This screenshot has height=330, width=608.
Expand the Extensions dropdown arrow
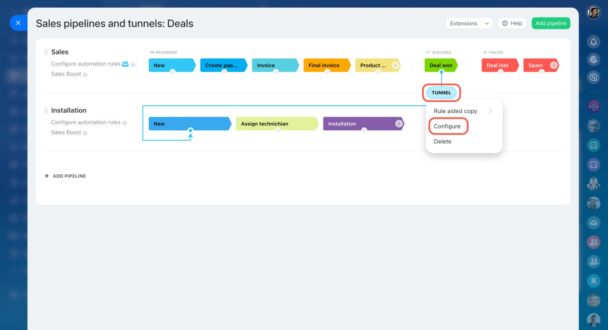coord(487,23)
